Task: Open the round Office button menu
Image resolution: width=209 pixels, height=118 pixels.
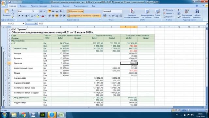Action: point(4,3)
